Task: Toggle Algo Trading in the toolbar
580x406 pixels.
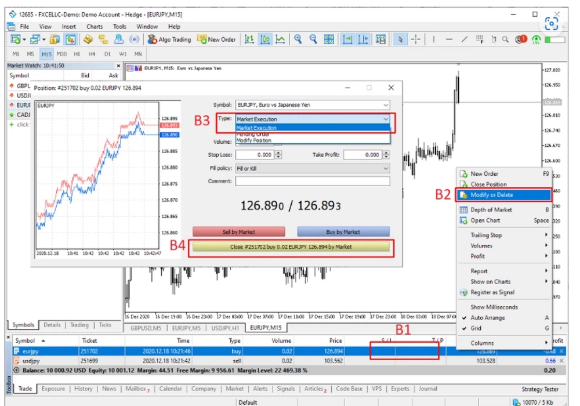Action: tap(169, 39)
